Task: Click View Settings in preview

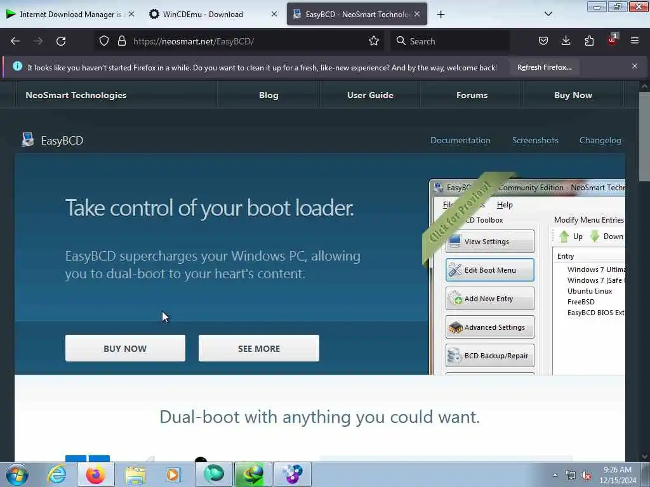Action: (x=489, y=242)
